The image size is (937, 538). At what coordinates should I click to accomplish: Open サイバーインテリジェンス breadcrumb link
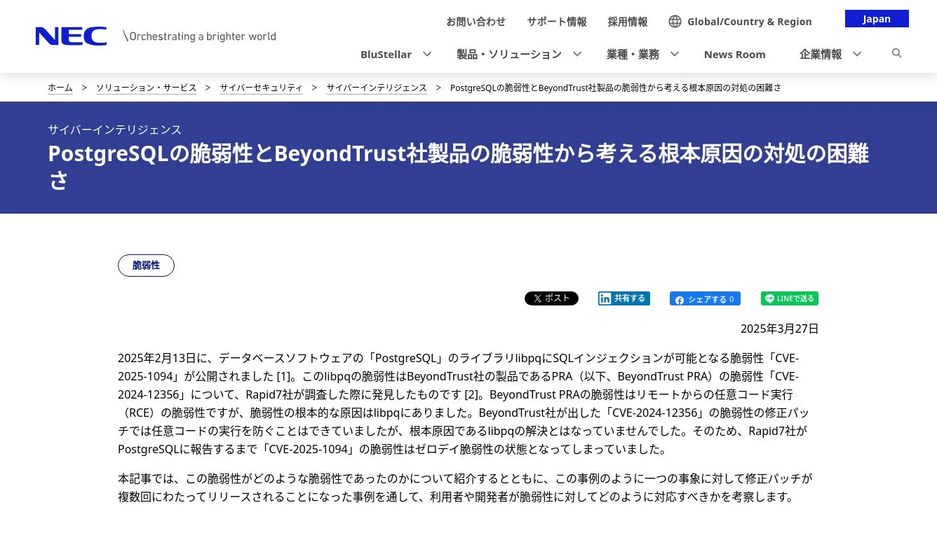coord(377,88)
